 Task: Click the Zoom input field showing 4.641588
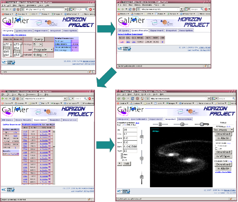[130, 147]
